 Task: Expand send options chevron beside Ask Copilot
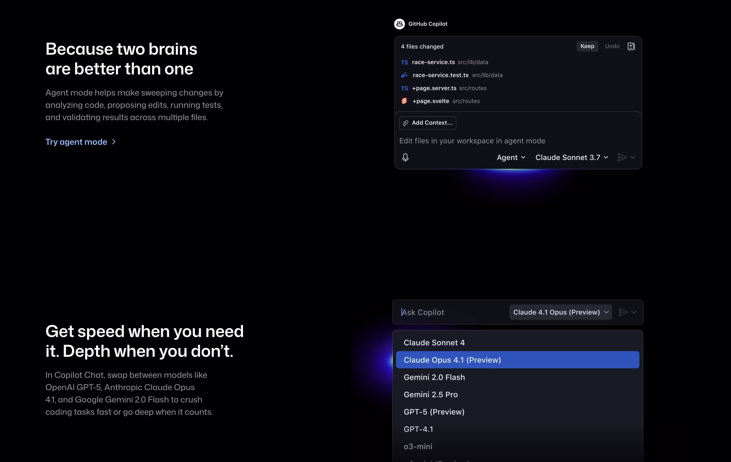point(634,312)
